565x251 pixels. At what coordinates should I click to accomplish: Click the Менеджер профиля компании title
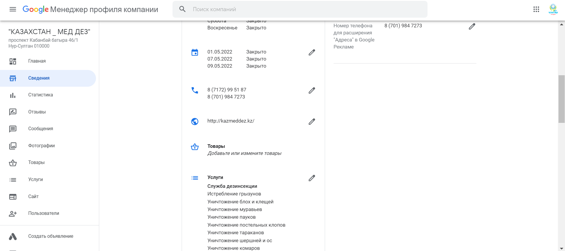(x=104, y=9)
